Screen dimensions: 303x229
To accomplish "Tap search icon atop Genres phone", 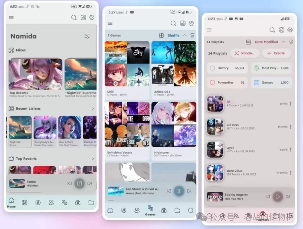I will point(173,23).
